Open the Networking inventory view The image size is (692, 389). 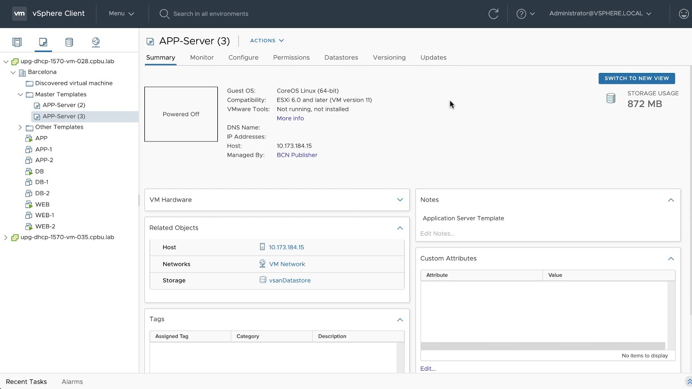pyautogui.click(x=96, y=42)
